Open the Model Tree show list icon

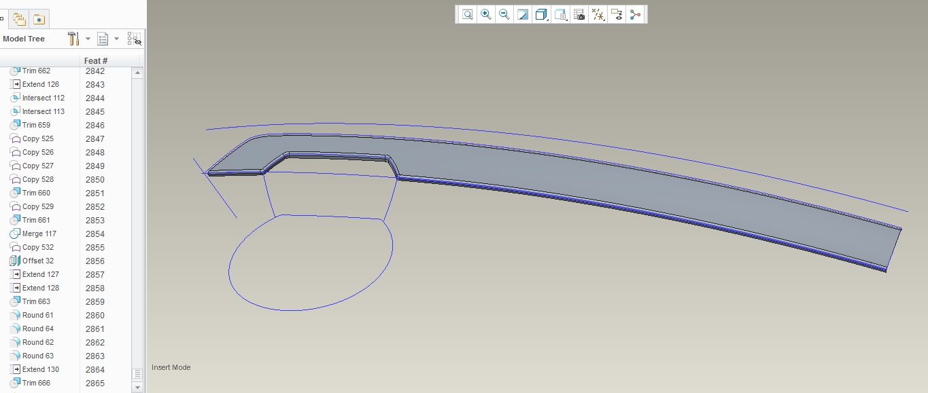coord(103,39)
